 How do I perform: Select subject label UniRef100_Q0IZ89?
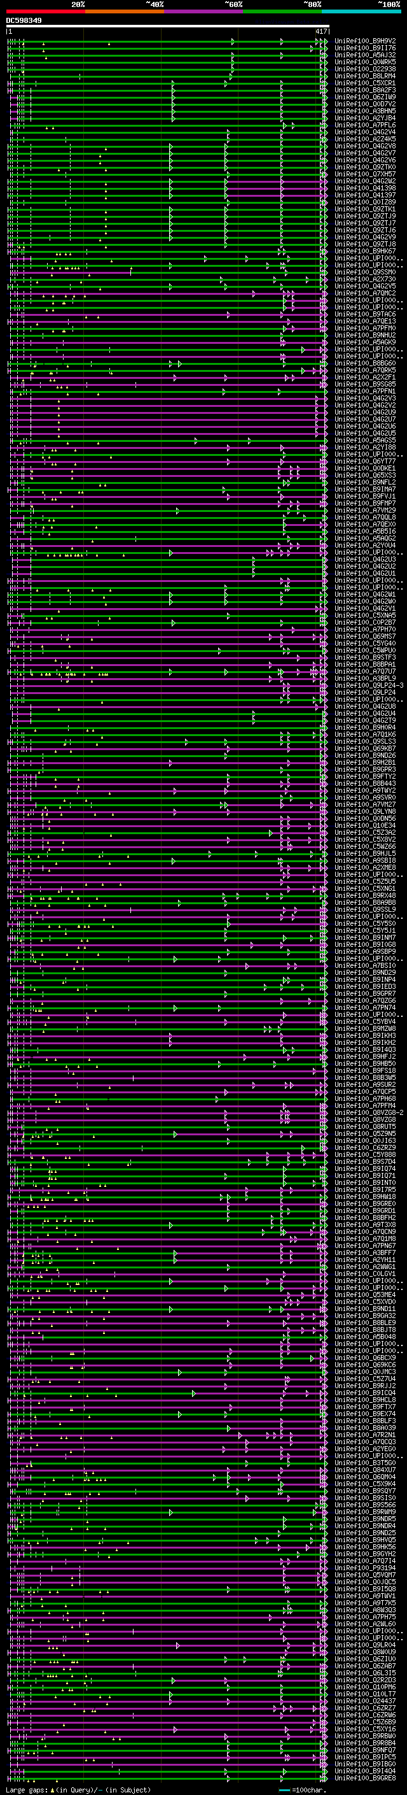[365, 202]
